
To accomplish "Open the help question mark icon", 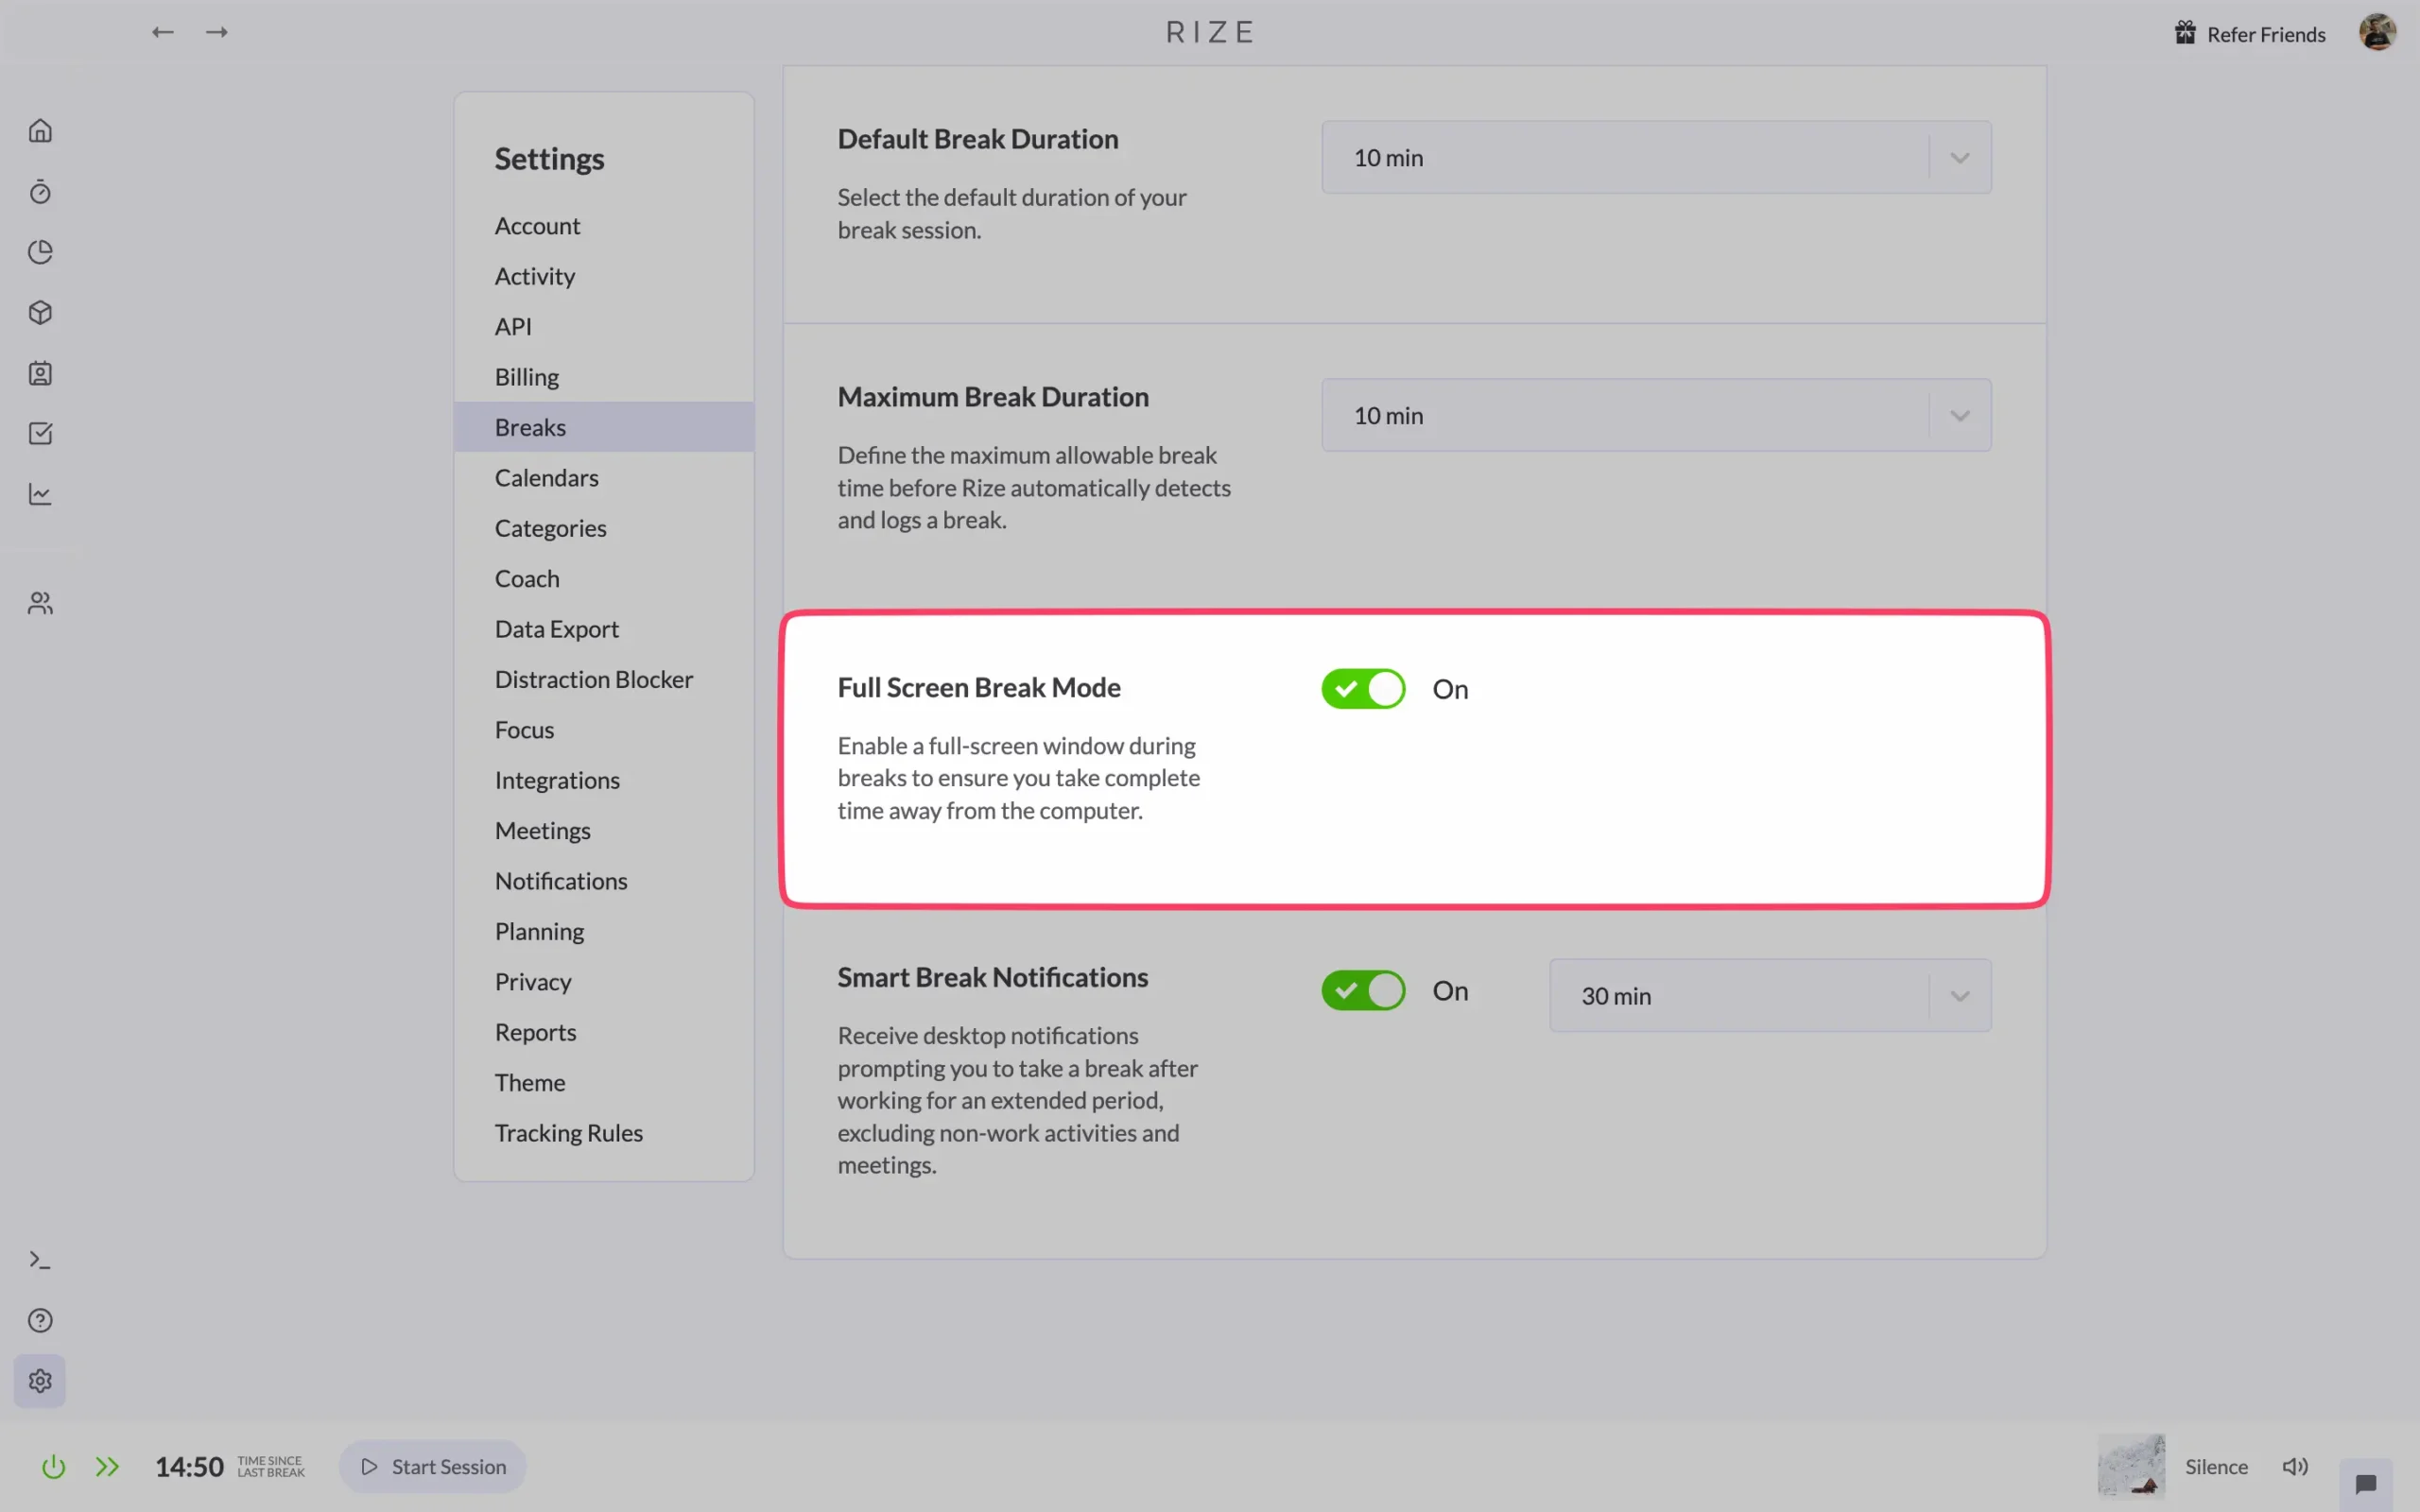I will [x=40, y=1320].
